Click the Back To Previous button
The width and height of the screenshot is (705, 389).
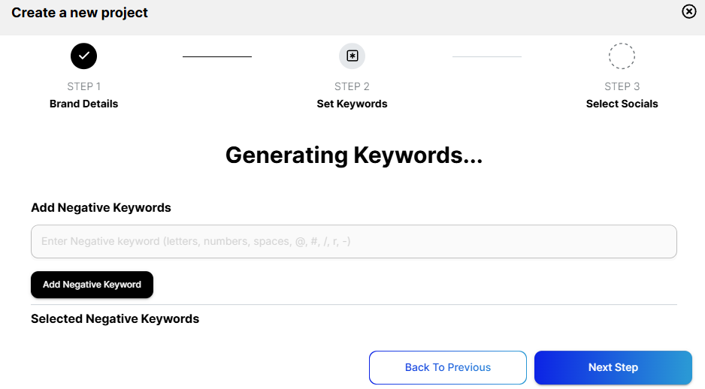coord(447,367)
